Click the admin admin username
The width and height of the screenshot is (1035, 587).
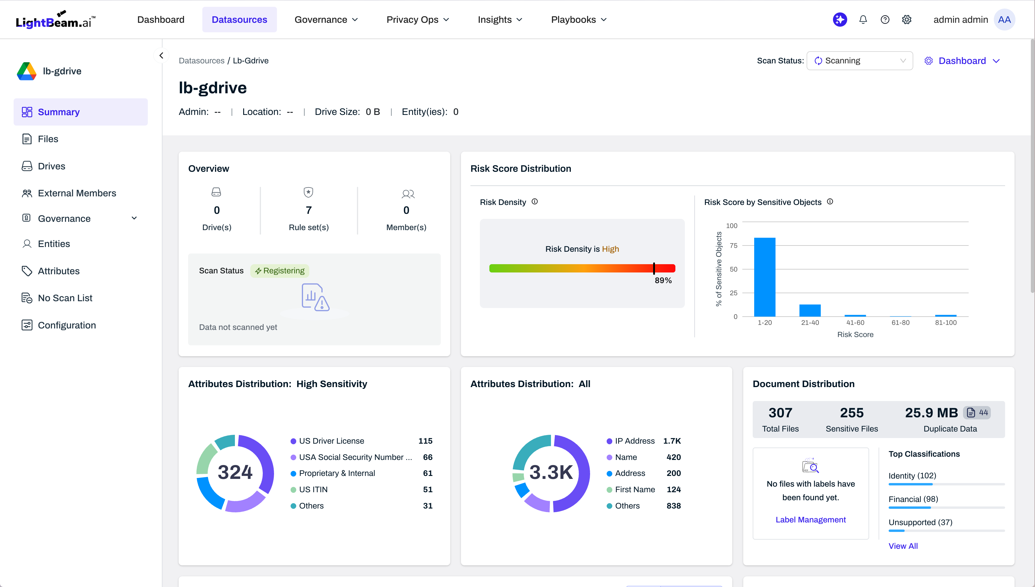click(x=960, y=20)
